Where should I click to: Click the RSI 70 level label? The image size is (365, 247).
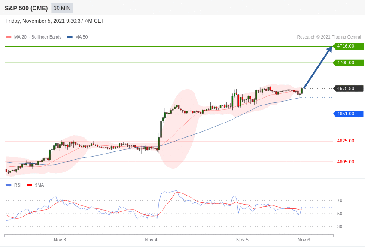pos(340,200)
